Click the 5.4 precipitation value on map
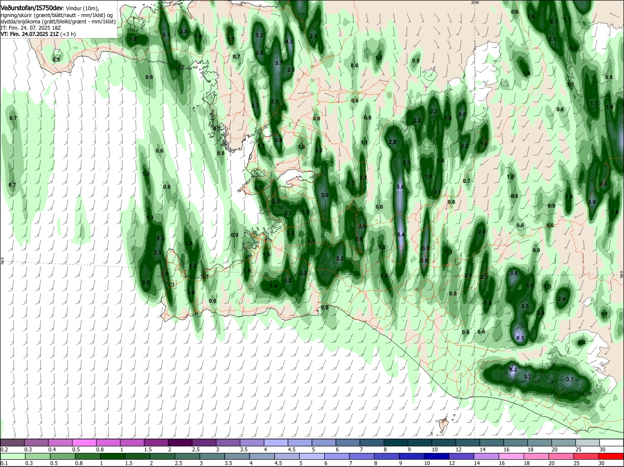This screenshot has width=624, height=467. click(x=401, y=235)
